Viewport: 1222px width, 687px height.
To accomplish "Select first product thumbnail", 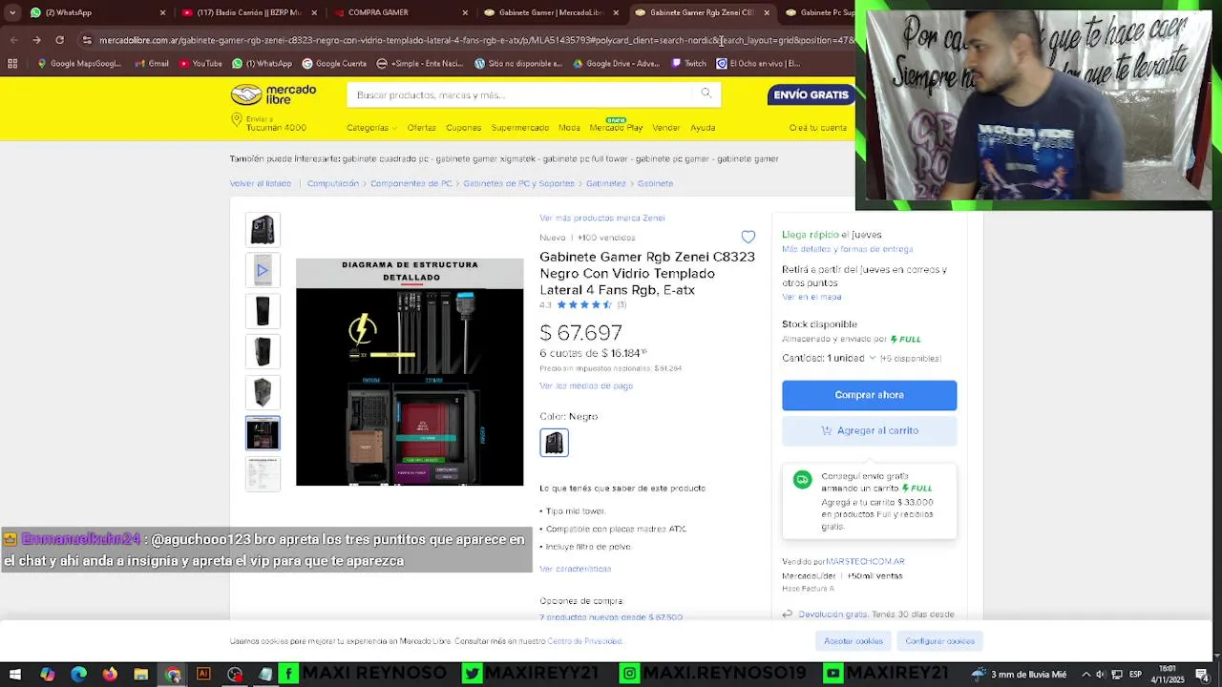I will (263, 230).
